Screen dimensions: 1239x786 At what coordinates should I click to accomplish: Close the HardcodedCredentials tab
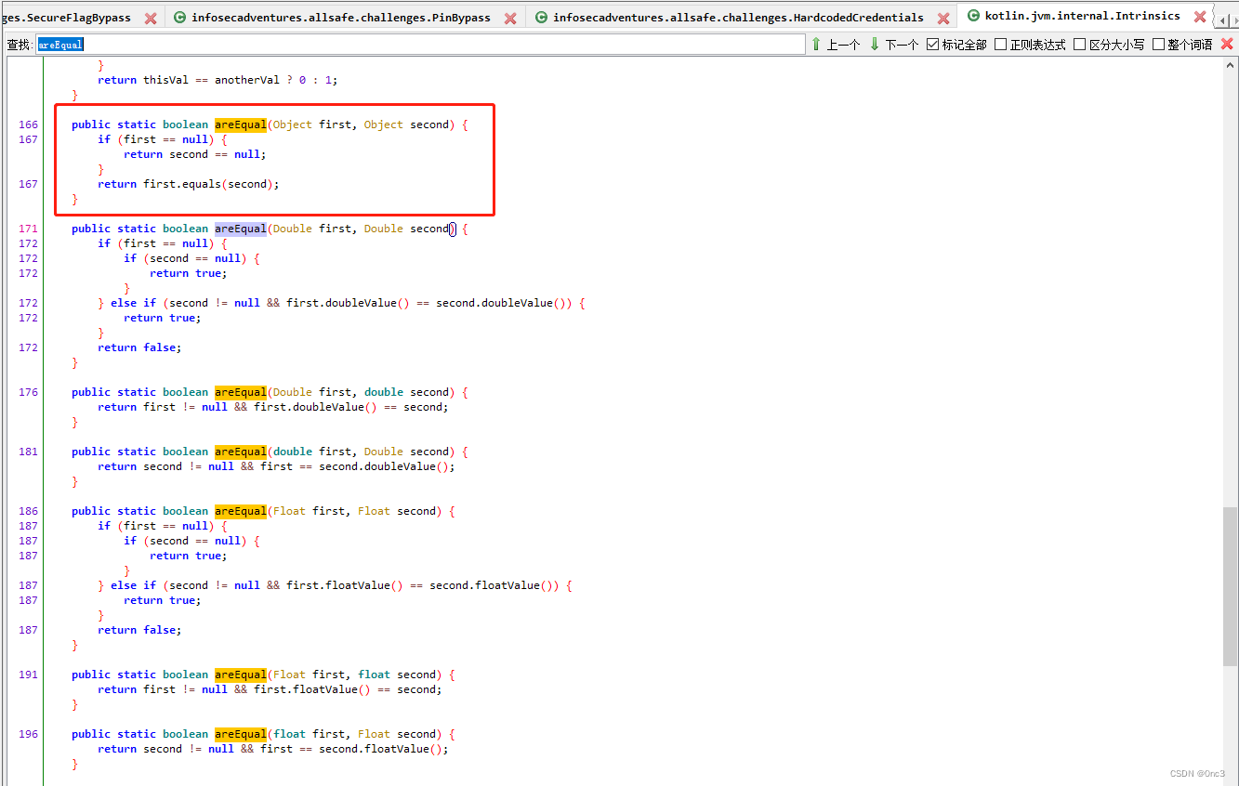point(943,18)
